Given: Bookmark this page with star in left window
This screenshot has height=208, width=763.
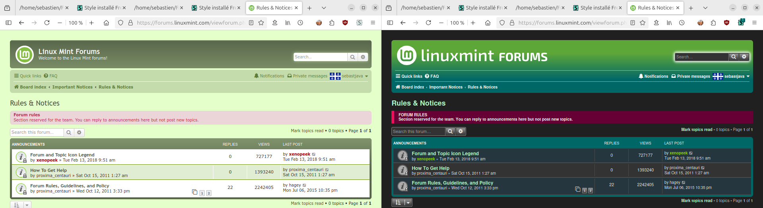Looking at the screenshot, I should 261,23.
